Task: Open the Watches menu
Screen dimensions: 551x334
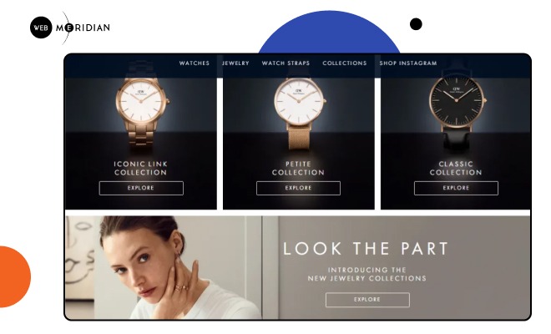Action: coord(195,63)
